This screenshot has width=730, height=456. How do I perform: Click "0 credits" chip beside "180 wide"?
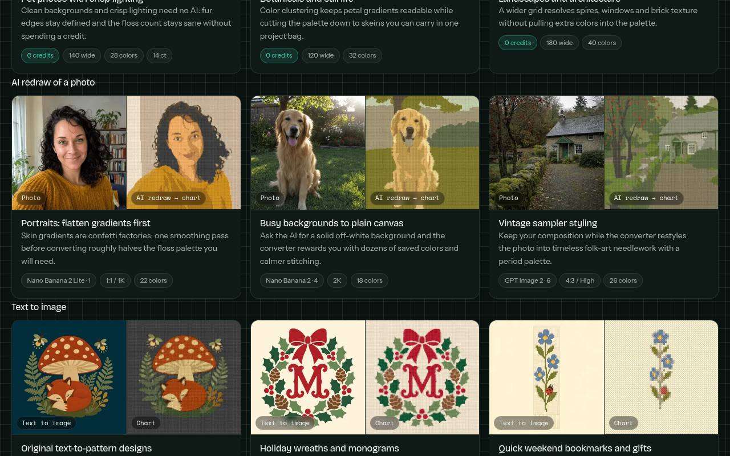click(518, 43)
